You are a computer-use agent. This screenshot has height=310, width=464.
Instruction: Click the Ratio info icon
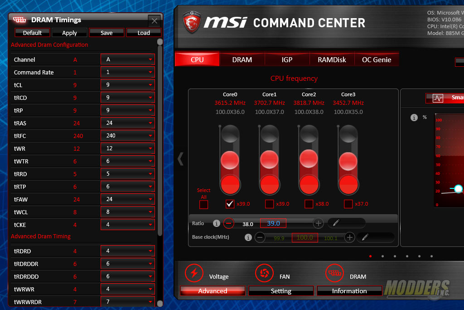217,223
